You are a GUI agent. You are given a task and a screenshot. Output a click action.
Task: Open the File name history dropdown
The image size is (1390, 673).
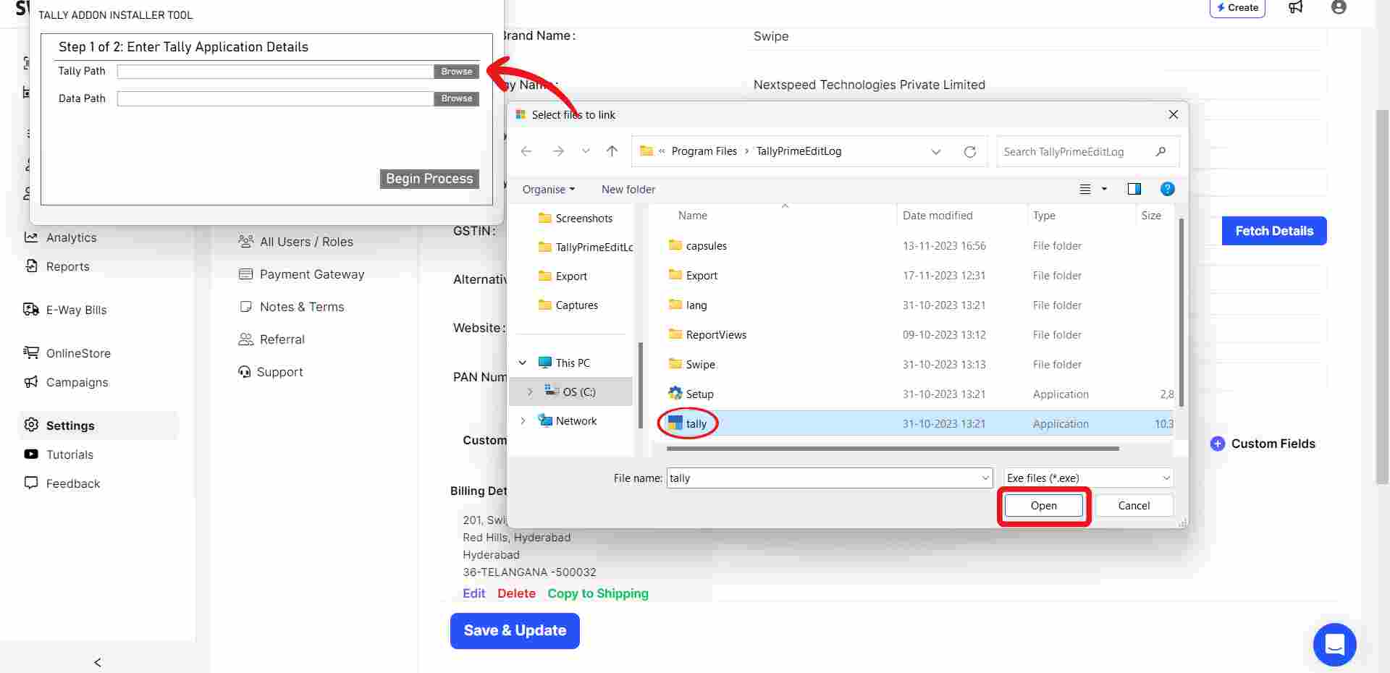[x=985, y=478]
